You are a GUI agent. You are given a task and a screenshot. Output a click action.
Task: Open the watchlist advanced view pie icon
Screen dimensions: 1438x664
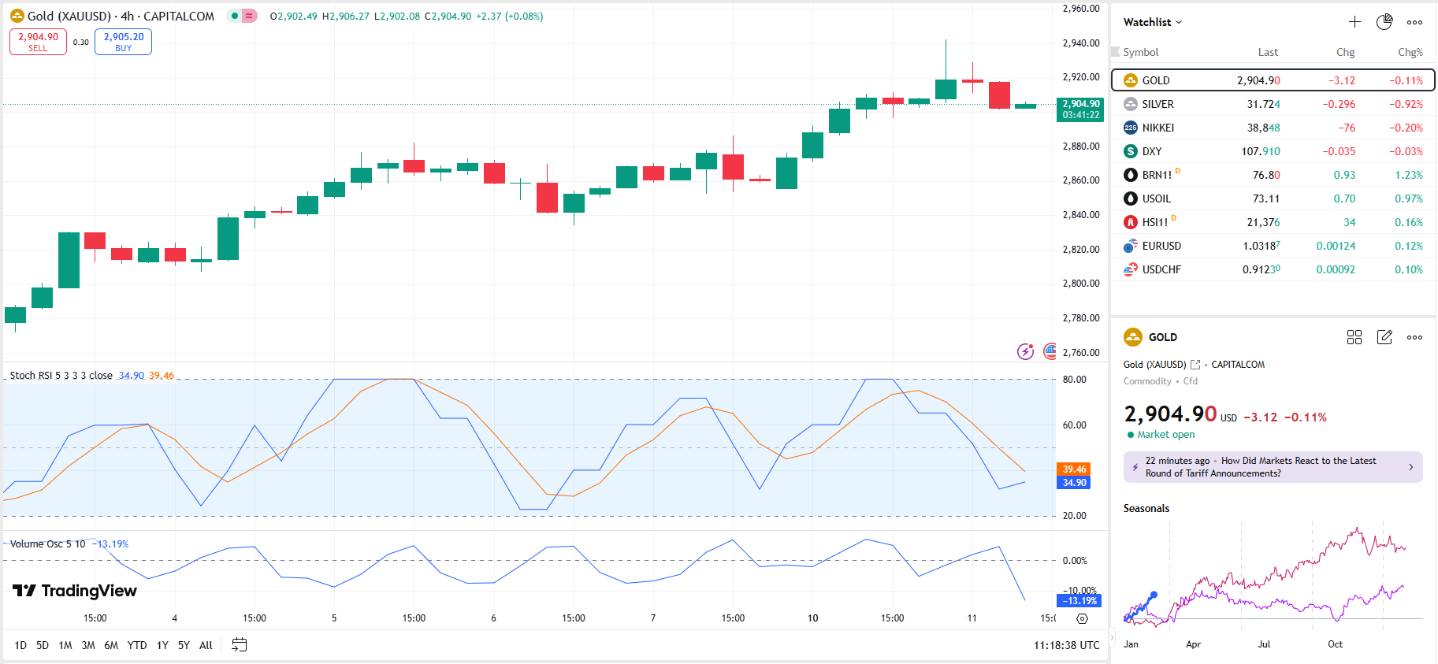tap(1384, 22)
